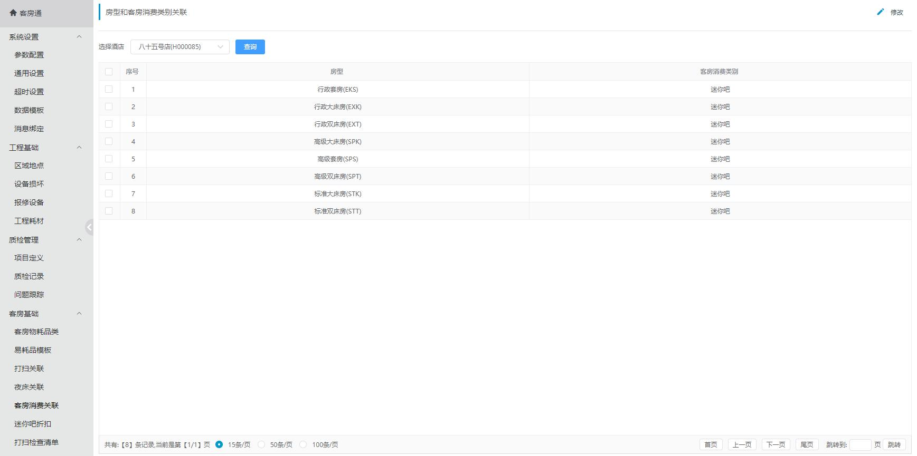Collapse the 客房基础 menu section
This screenshot has width=917, height=456.
pos(79,314)
